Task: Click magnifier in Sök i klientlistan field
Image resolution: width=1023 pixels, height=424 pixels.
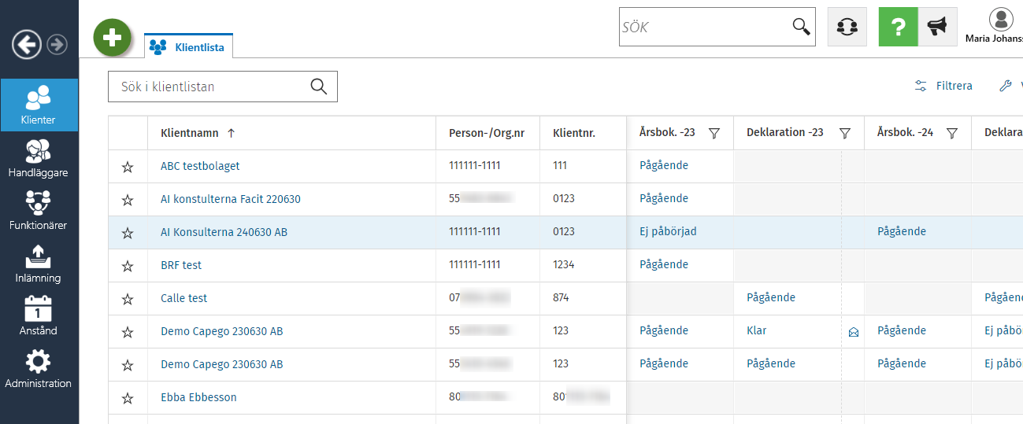Action: click(x=318, y=87)
